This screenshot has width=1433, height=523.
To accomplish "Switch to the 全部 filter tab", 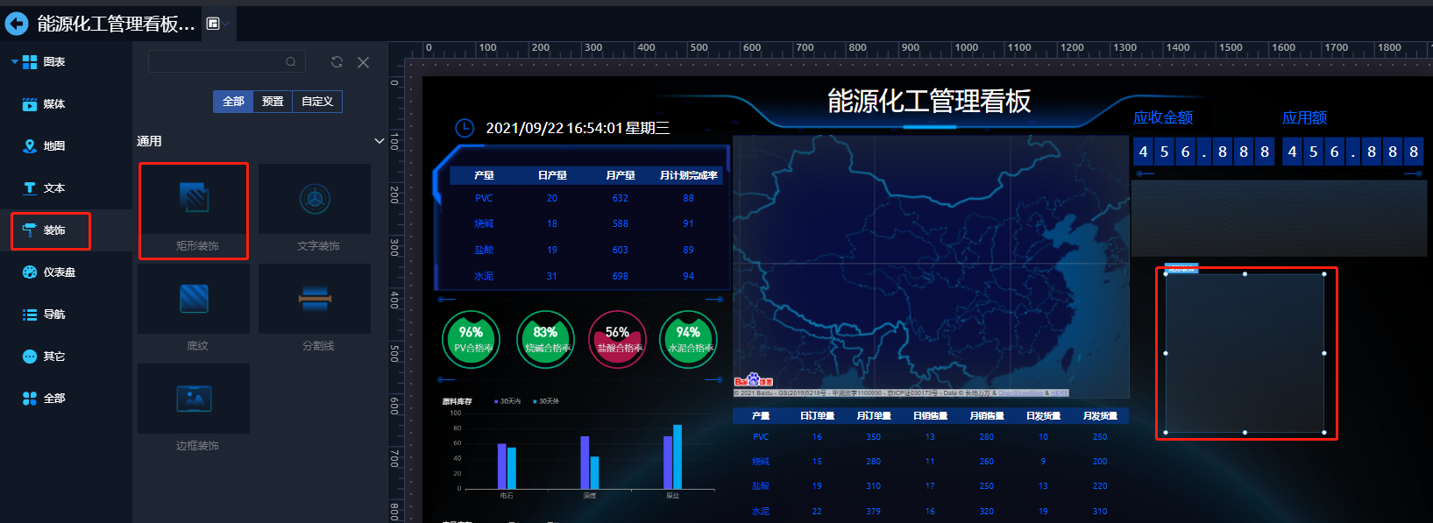I will (233, 102).
